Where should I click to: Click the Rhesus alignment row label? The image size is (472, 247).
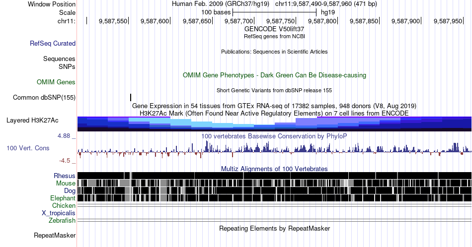65,176
